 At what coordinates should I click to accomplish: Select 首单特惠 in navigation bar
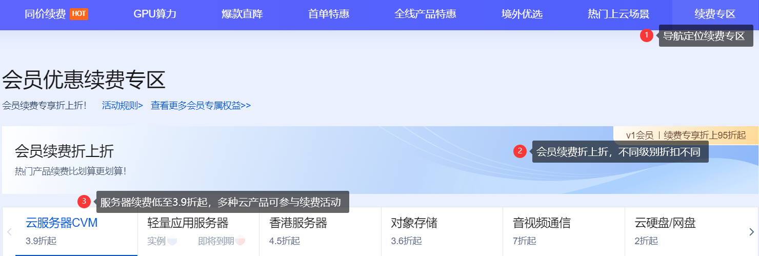329,14
